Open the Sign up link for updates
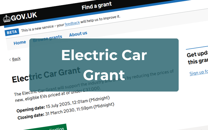Image resolution: width=208 pixels, height=130 pixels. [x=198, y=72]
